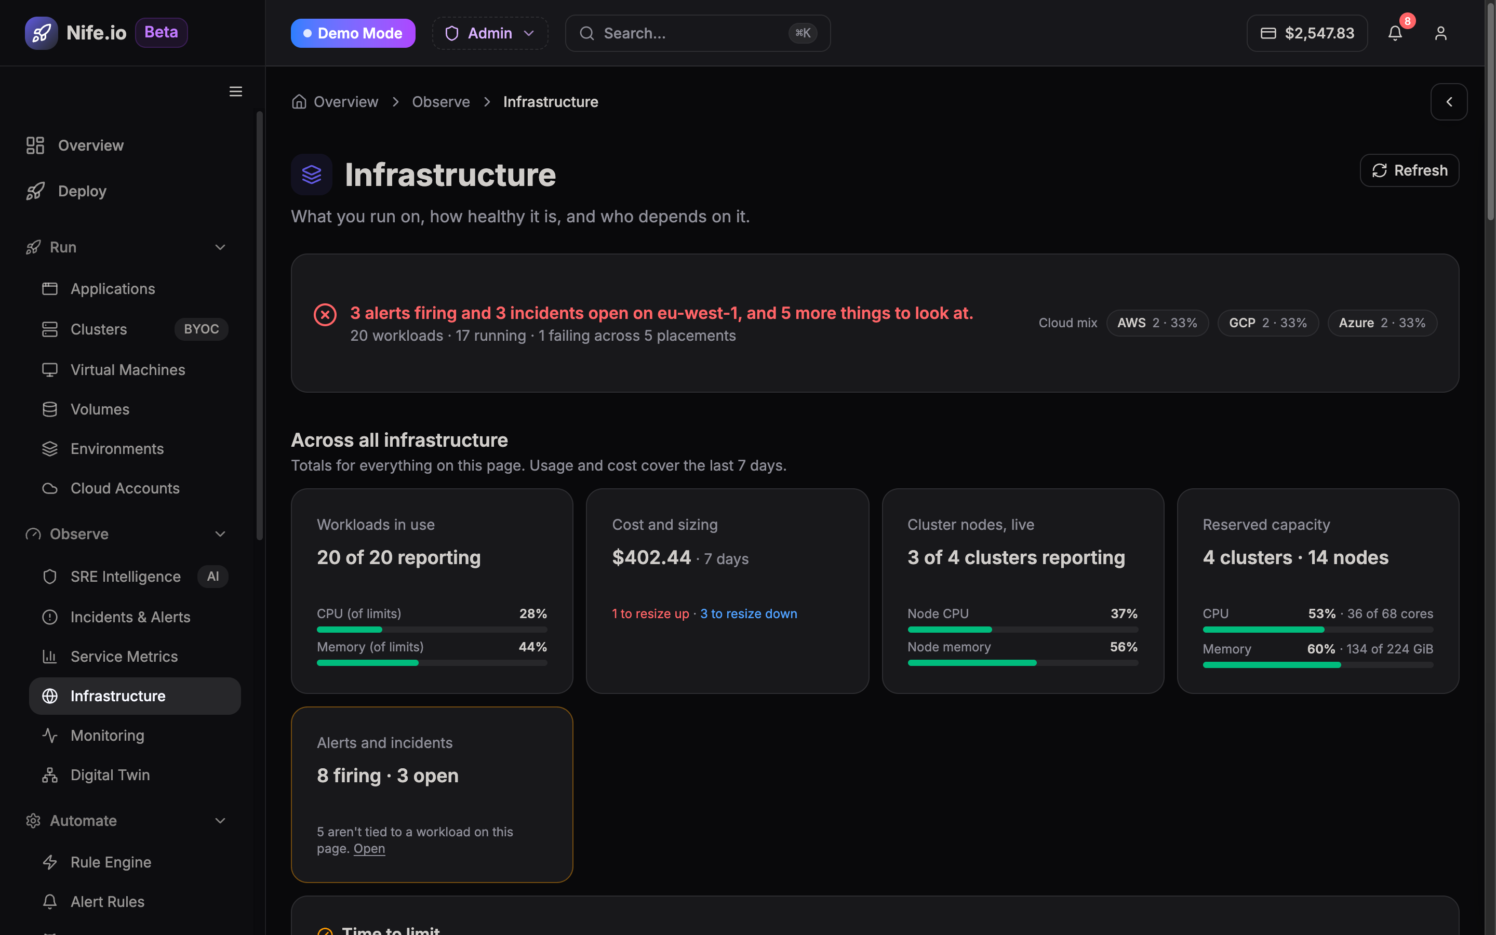
Task: Toggle Demo Mode button
Action: [x=353, y=33]
